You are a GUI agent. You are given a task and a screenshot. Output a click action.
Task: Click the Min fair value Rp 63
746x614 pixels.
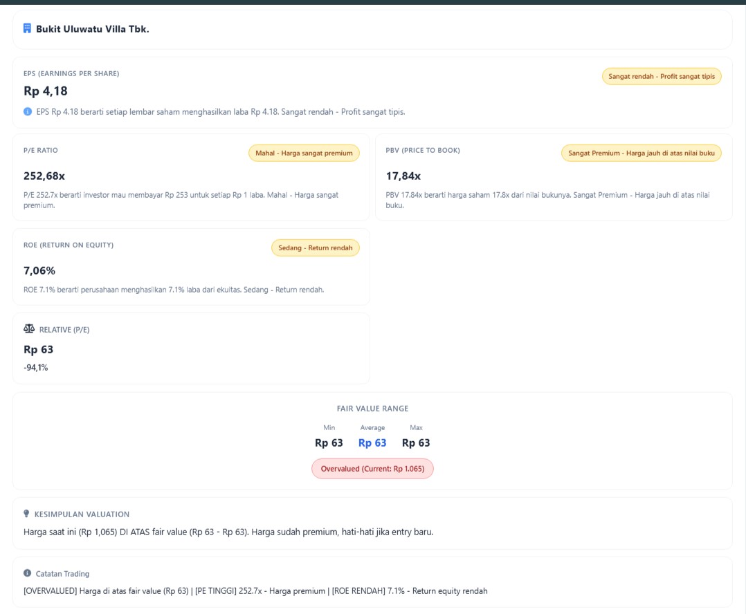coord(329,443)
